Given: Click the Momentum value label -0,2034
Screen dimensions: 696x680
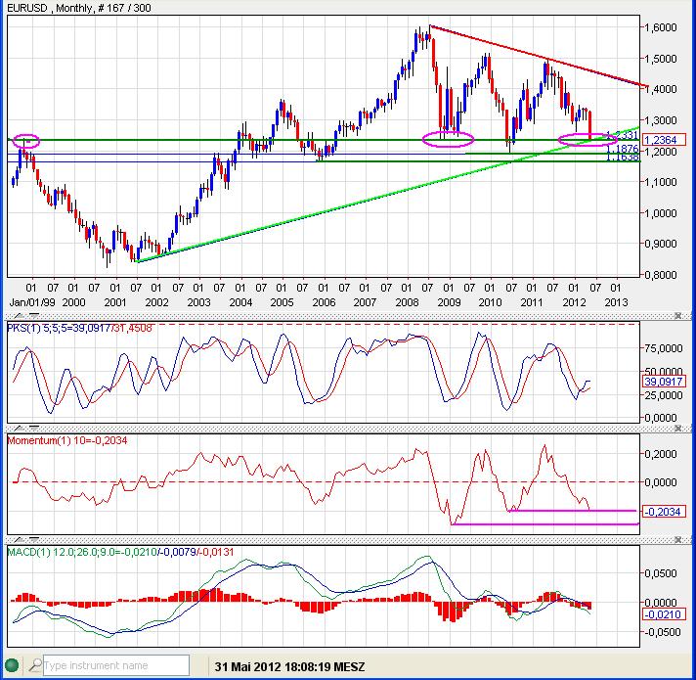Looking at the screenshot, I should click(x=664, y=512).
